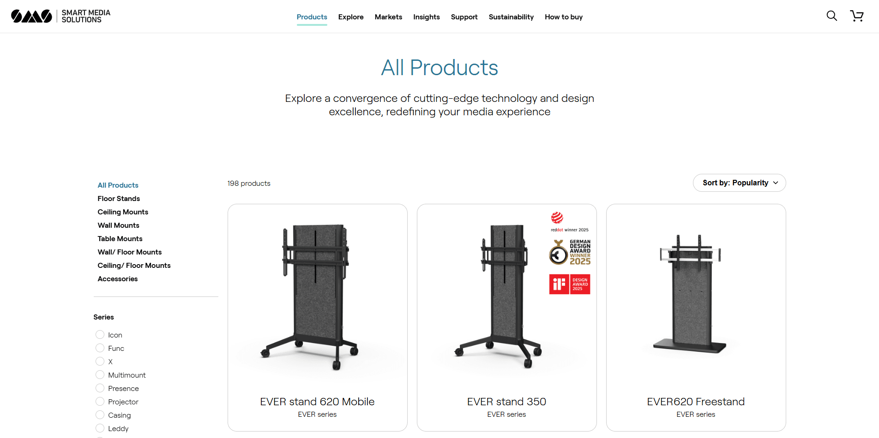Image resolution: width=879 pixels, height=438 pixels.
Task: Open the Sustainability menu item
Action: pos(511,17)
